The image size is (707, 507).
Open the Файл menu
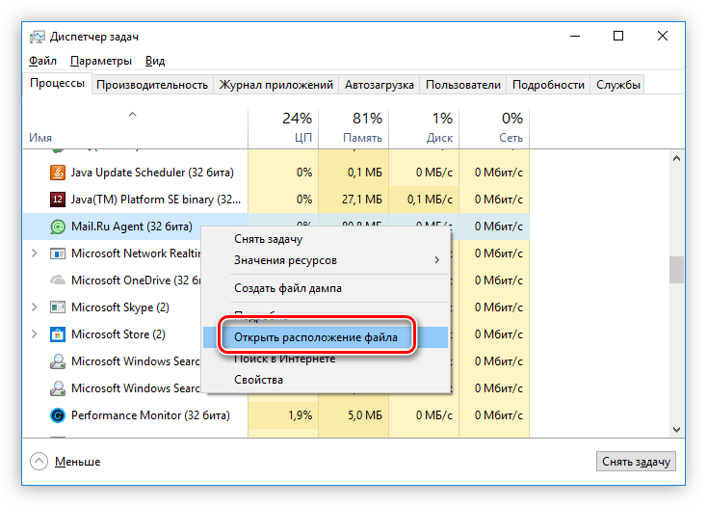click(42, 61)
